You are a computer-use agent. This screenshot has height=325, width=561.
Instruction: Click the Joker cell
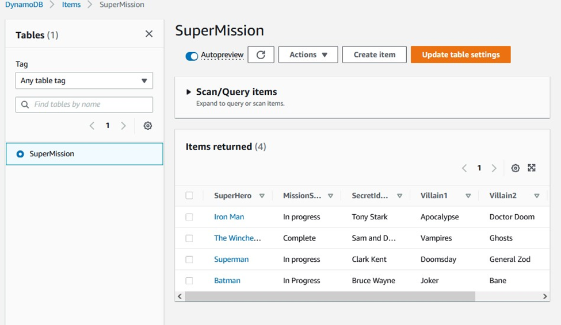pos(429,280)
